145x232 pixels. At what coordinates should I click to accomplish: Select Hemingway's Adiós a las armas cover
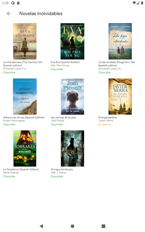[25, 97]
